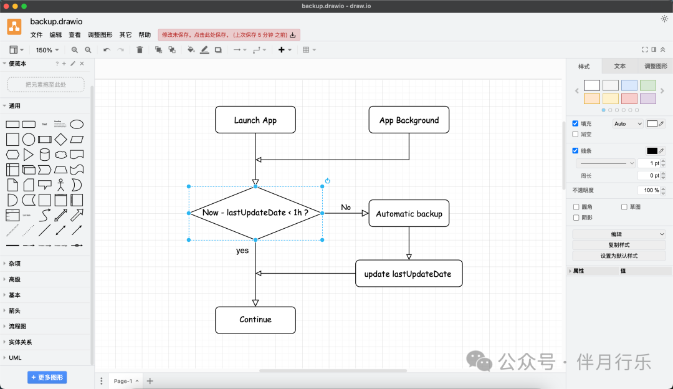Send selected shape to back

click(x=172, y=50)
